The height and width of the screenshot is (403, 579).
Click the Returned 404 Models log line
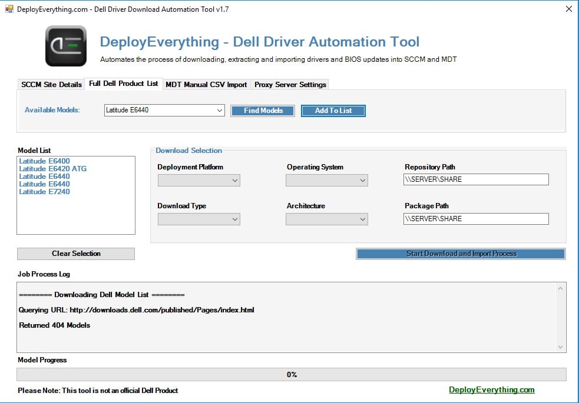point(54,325)
